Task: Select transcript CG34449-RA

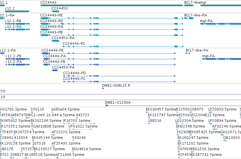Action: 52,27
